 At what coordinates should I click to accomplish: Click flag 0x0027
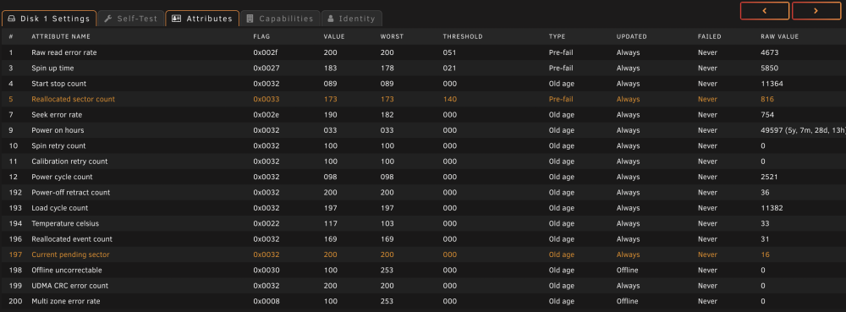pos(266,68)
